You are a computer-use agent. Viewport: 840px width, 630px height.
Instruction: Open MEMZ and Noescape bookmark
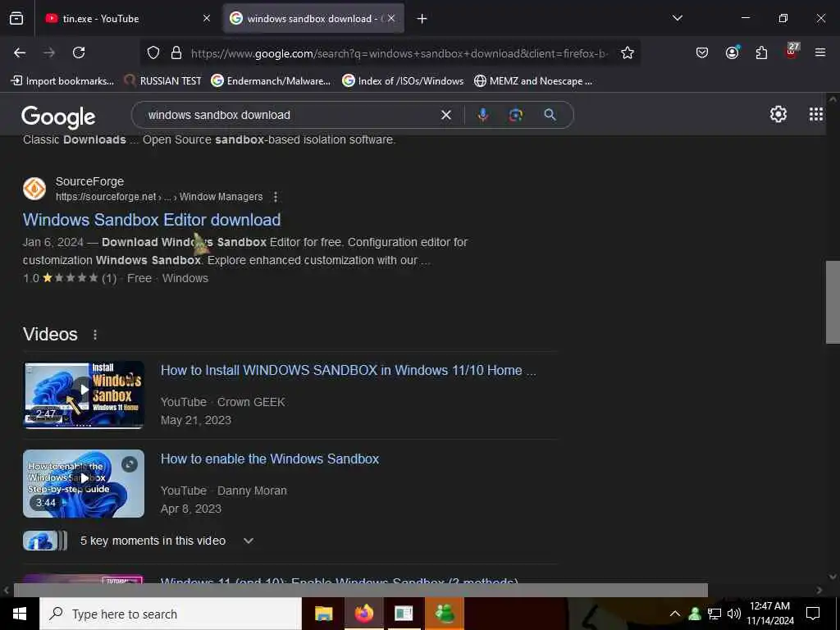pyautogui.click(x=533, y=81)
